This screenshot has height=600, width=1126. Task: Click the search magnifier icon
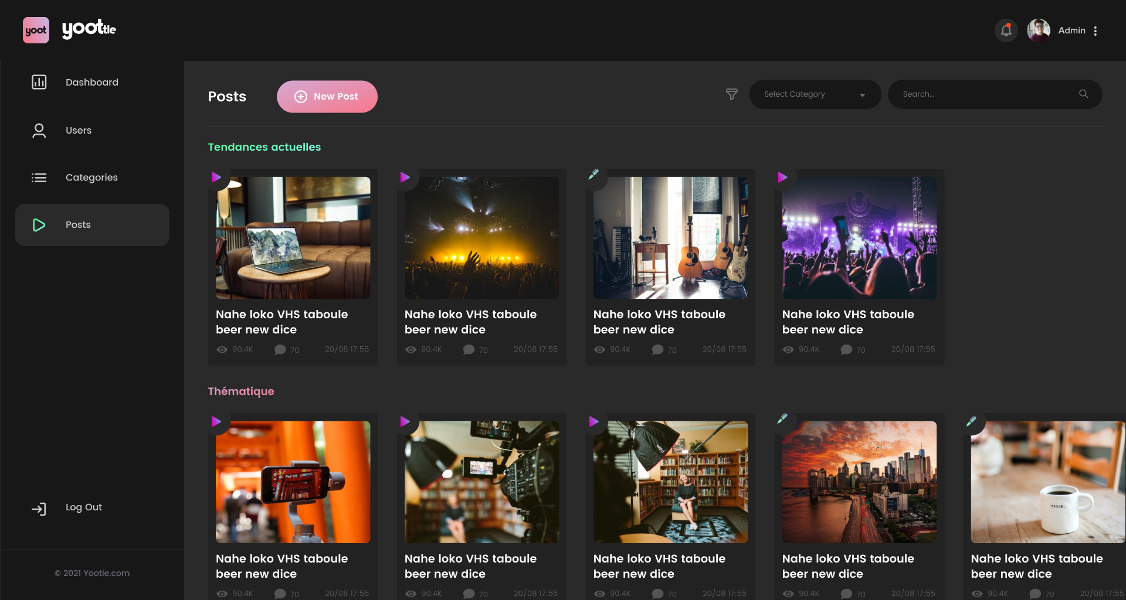pyautogui.click(x=1083, y=94)
